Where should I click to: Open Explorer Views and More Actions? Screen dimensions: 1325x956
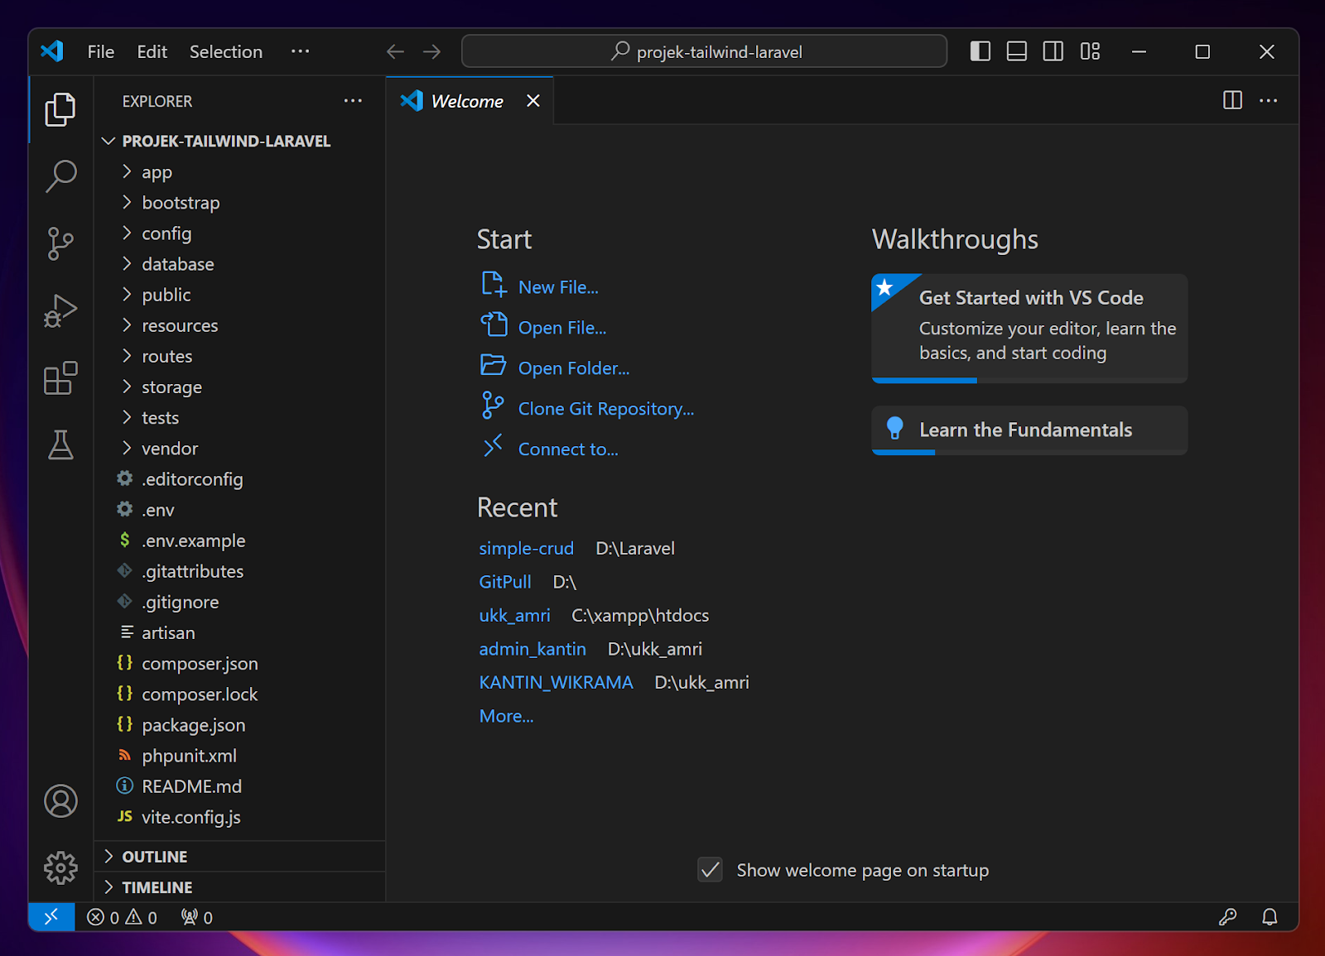point(353,100)
